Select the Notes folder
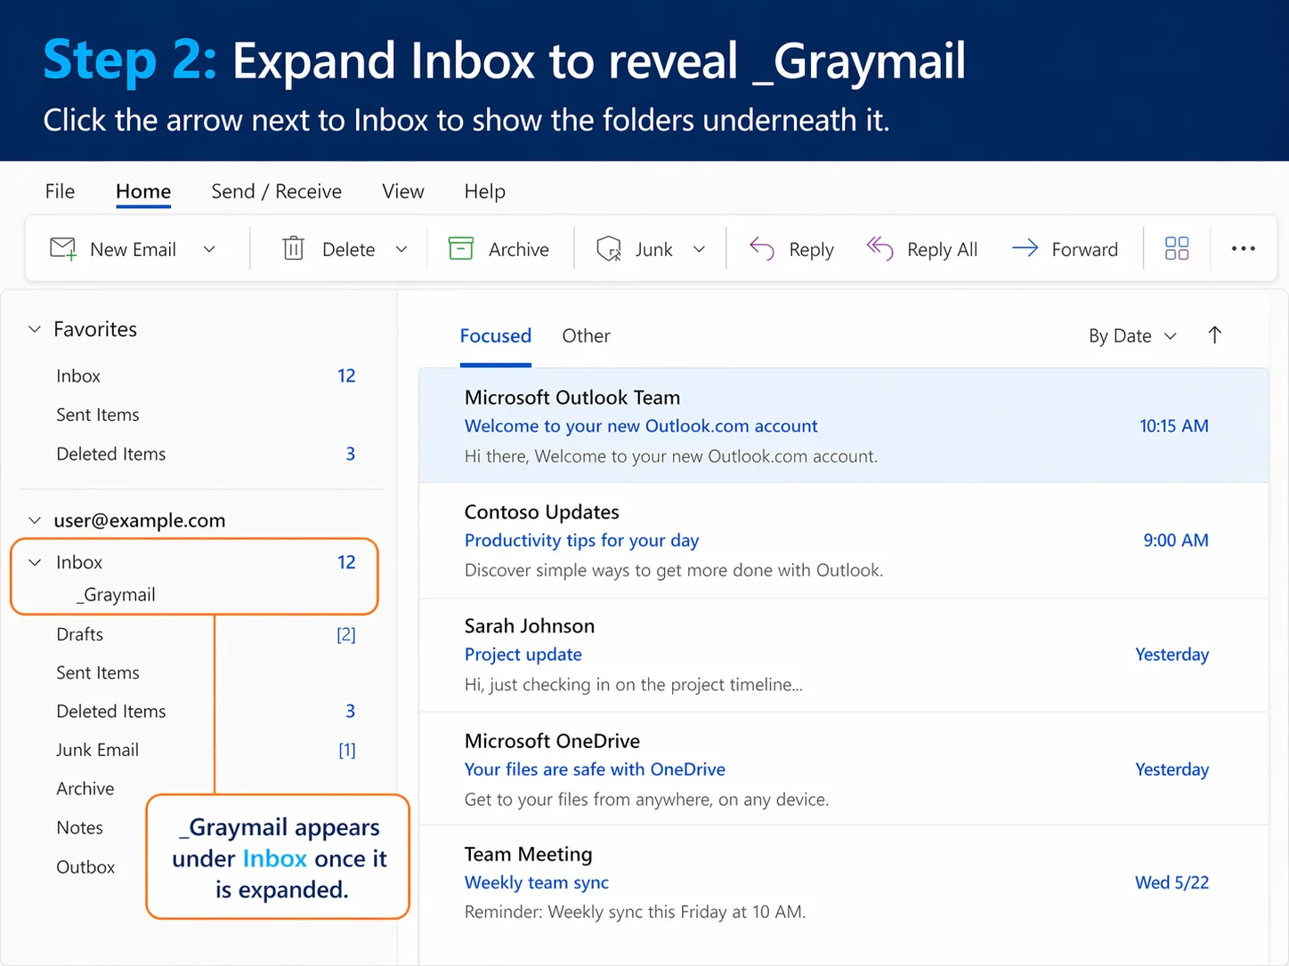The image size is (1289, 966). (x=80, y=828)
